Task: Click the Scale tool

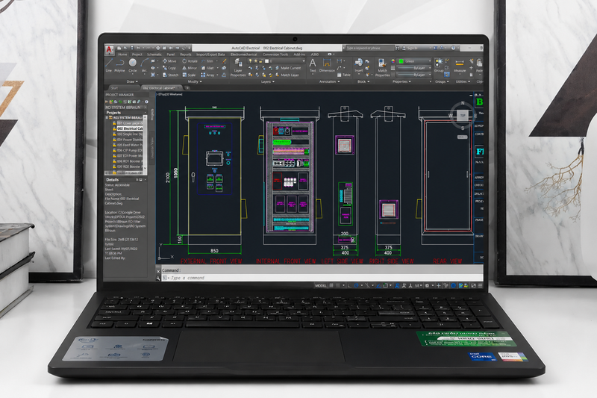Action: [189, 75]
